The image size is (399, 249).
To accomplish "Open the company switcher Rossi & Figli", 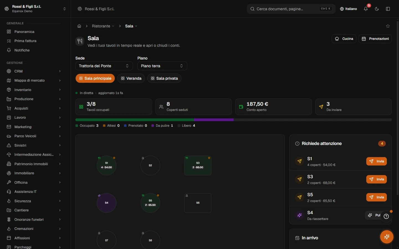I will tap(35, 9).
